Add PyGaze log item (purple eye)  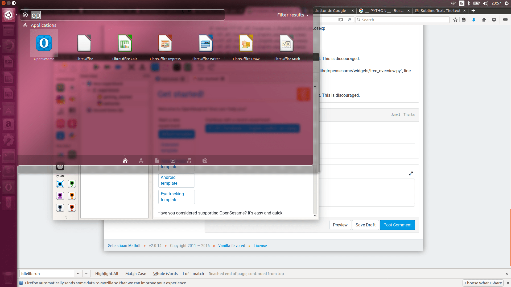(60, 196)
